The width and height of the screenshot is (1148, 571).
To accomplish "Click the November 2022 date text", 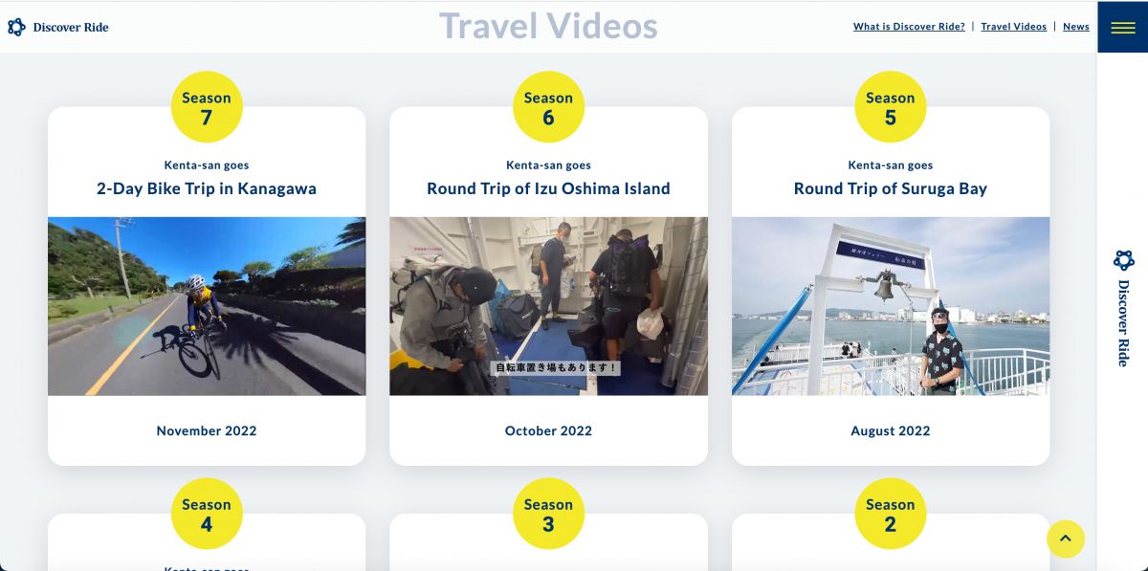I will (207, 430).
